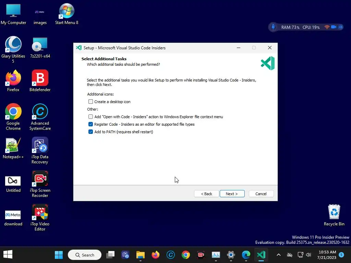
Task: Select the Glary Utilities 5 desktop icon
Action: pyautogui.click(x=13, y=50)
